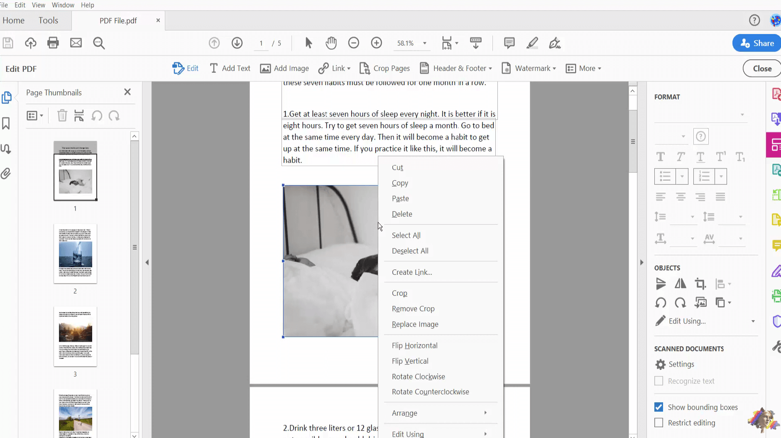Open the More tools dropdown
Screen dimensions: 781x438
pos(584,68)
